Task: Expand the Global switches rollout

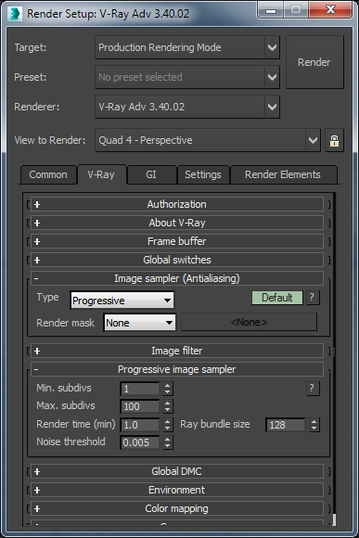Action: click(x=177, y=260)
